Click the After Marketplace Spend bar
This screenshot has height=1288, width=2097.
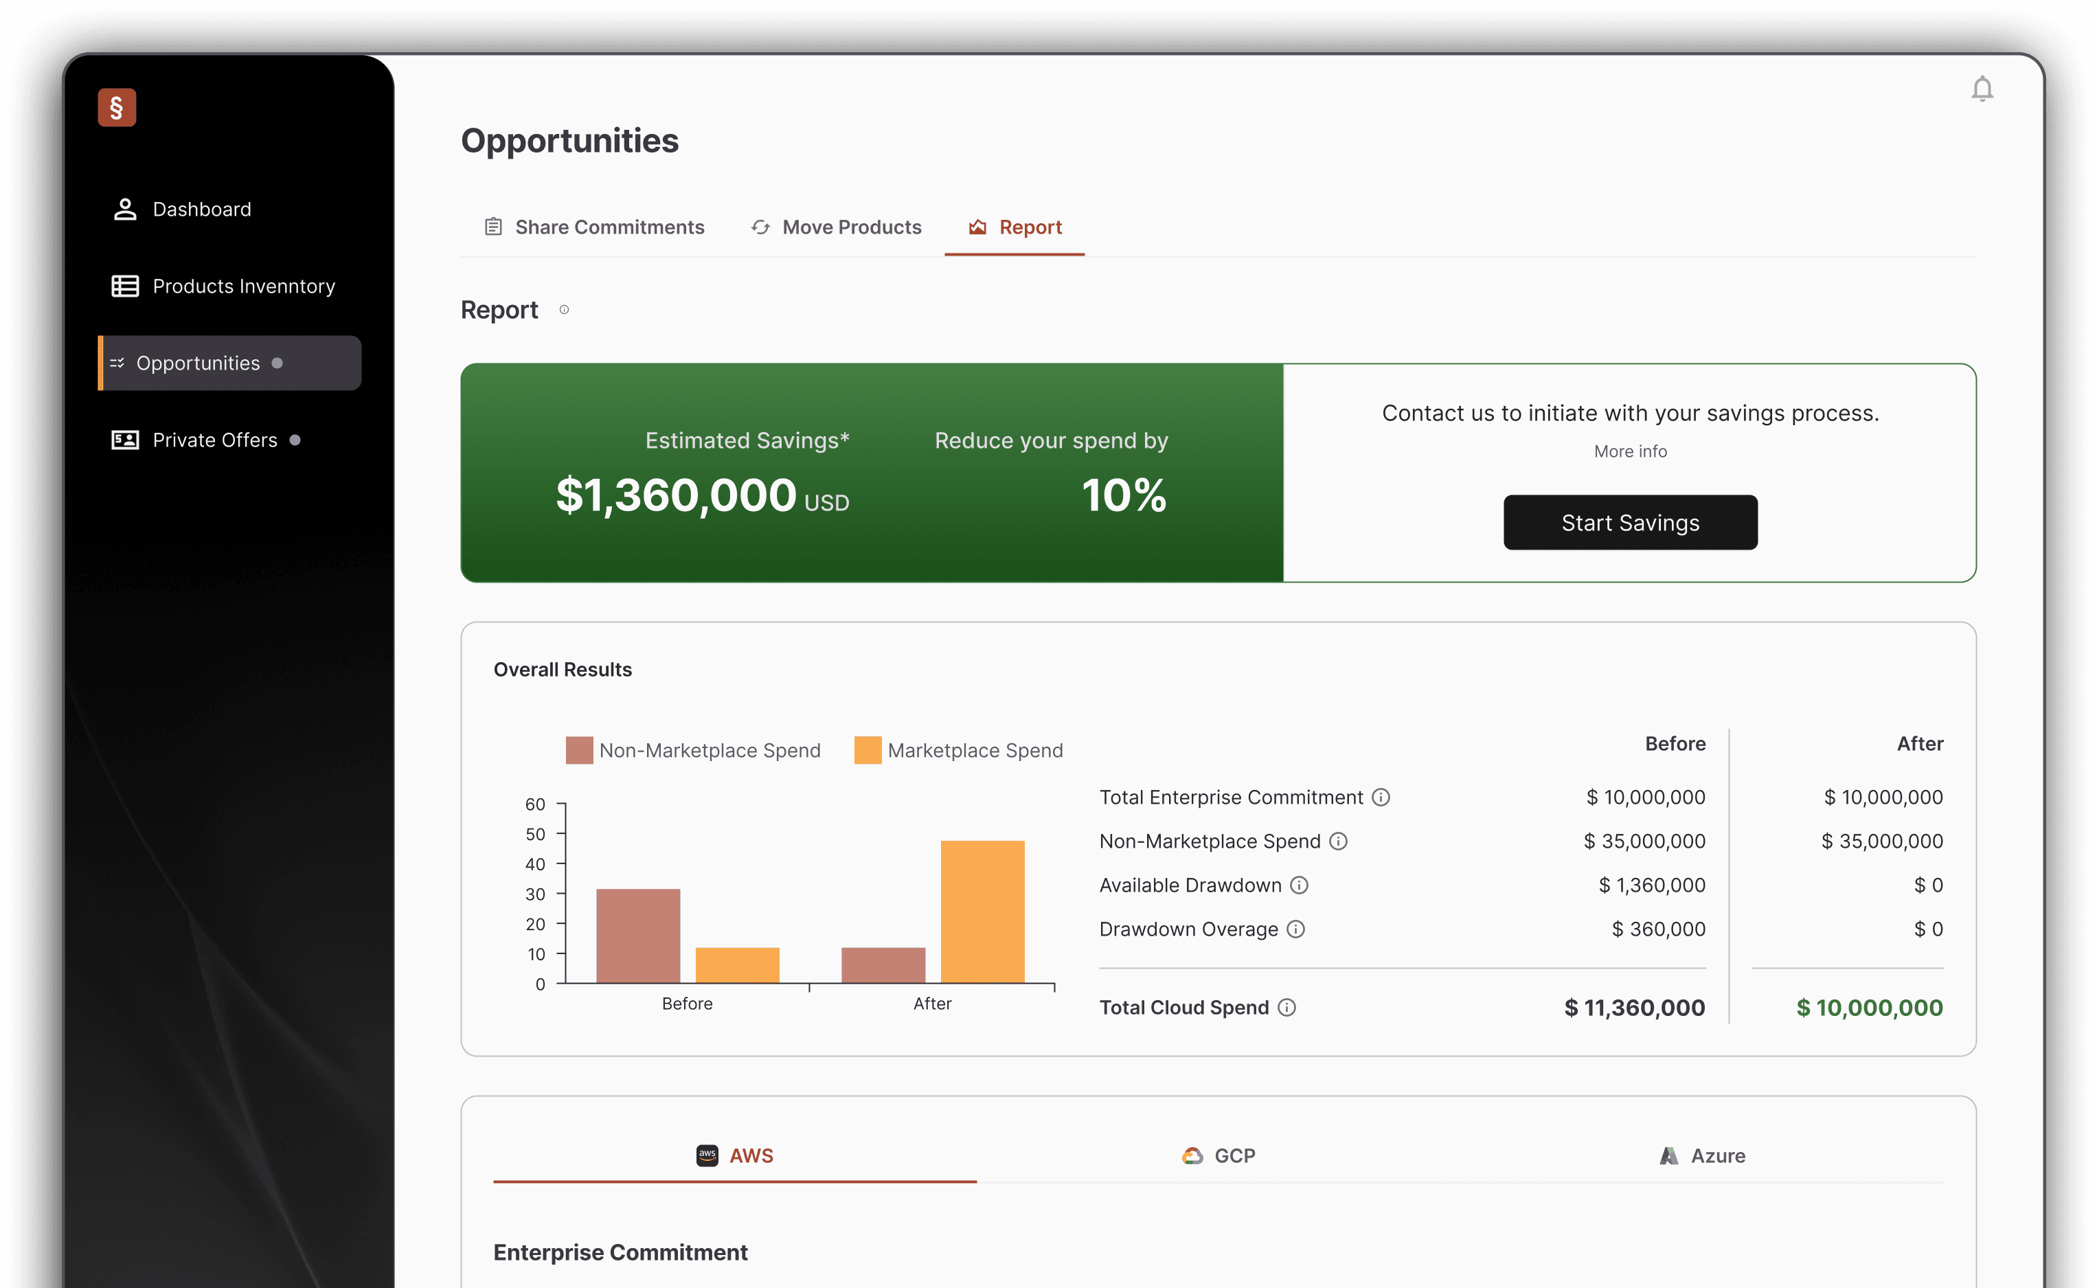(982, 912)
